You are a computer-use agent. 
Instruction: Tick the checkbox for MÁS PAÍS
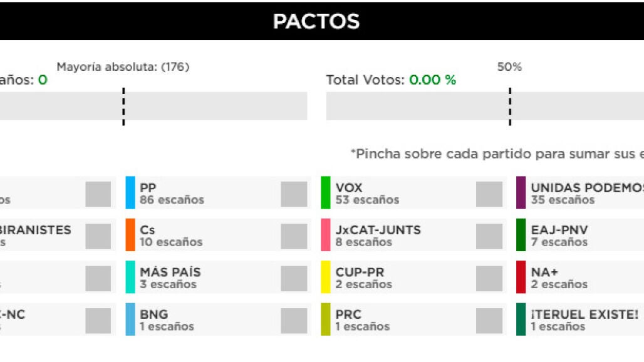(294, 278)
